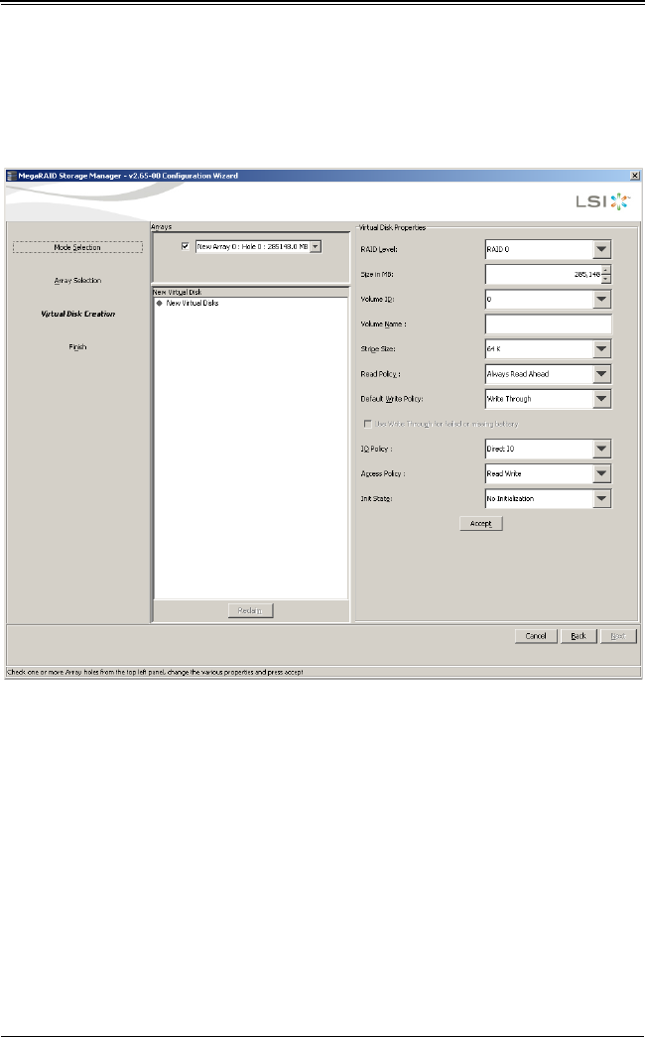645x1037 pixels.
Task: Click the Accept button
Action: (481, 524)
